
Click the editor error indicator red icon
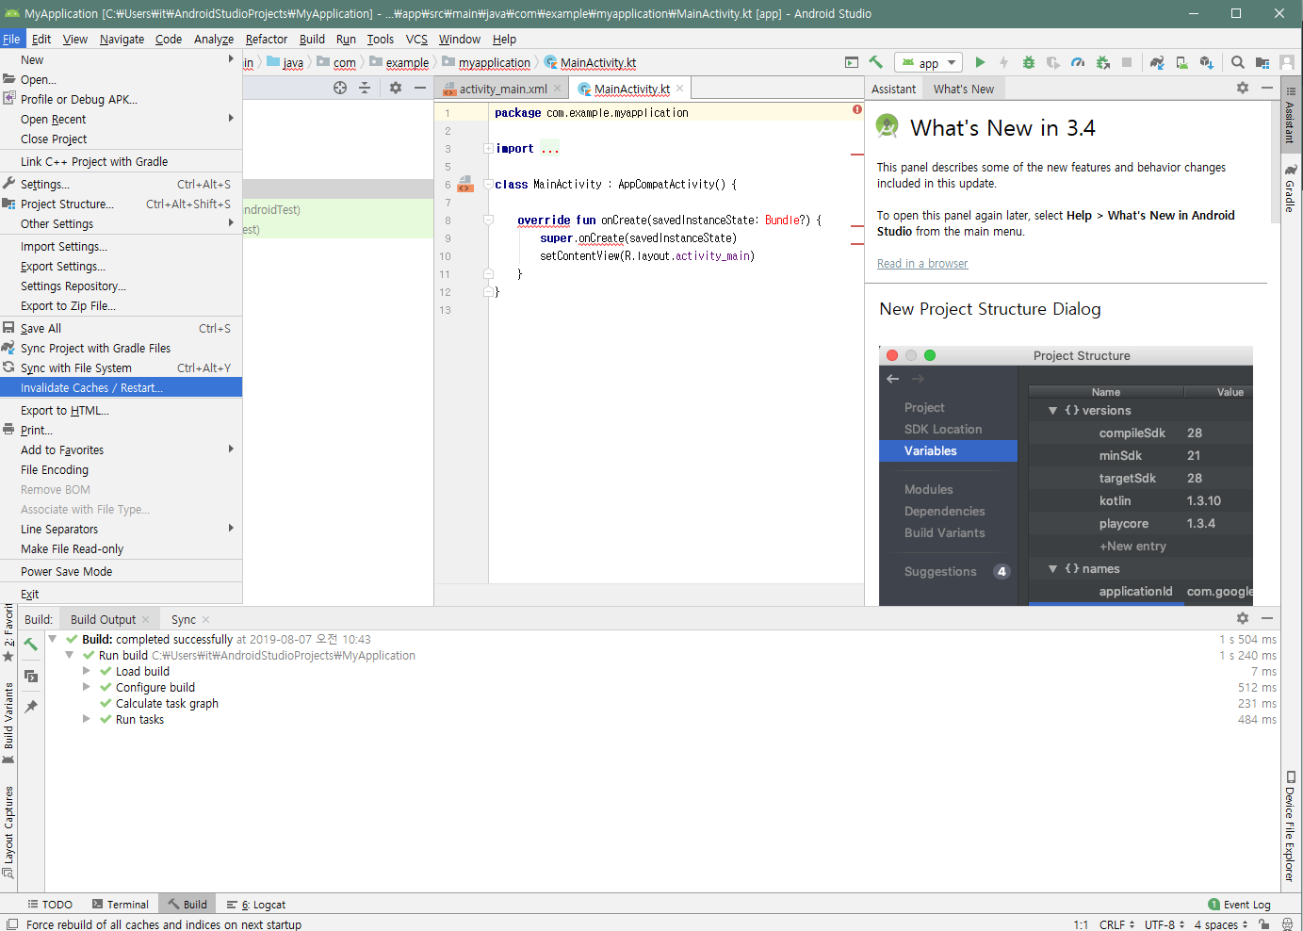click(857, 109)
